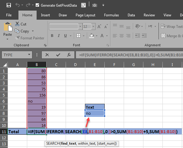Viewport: 183px width, 148px height.
Task: Open the Name Box dropdown showing TYPE
Action: coord(29,55)
